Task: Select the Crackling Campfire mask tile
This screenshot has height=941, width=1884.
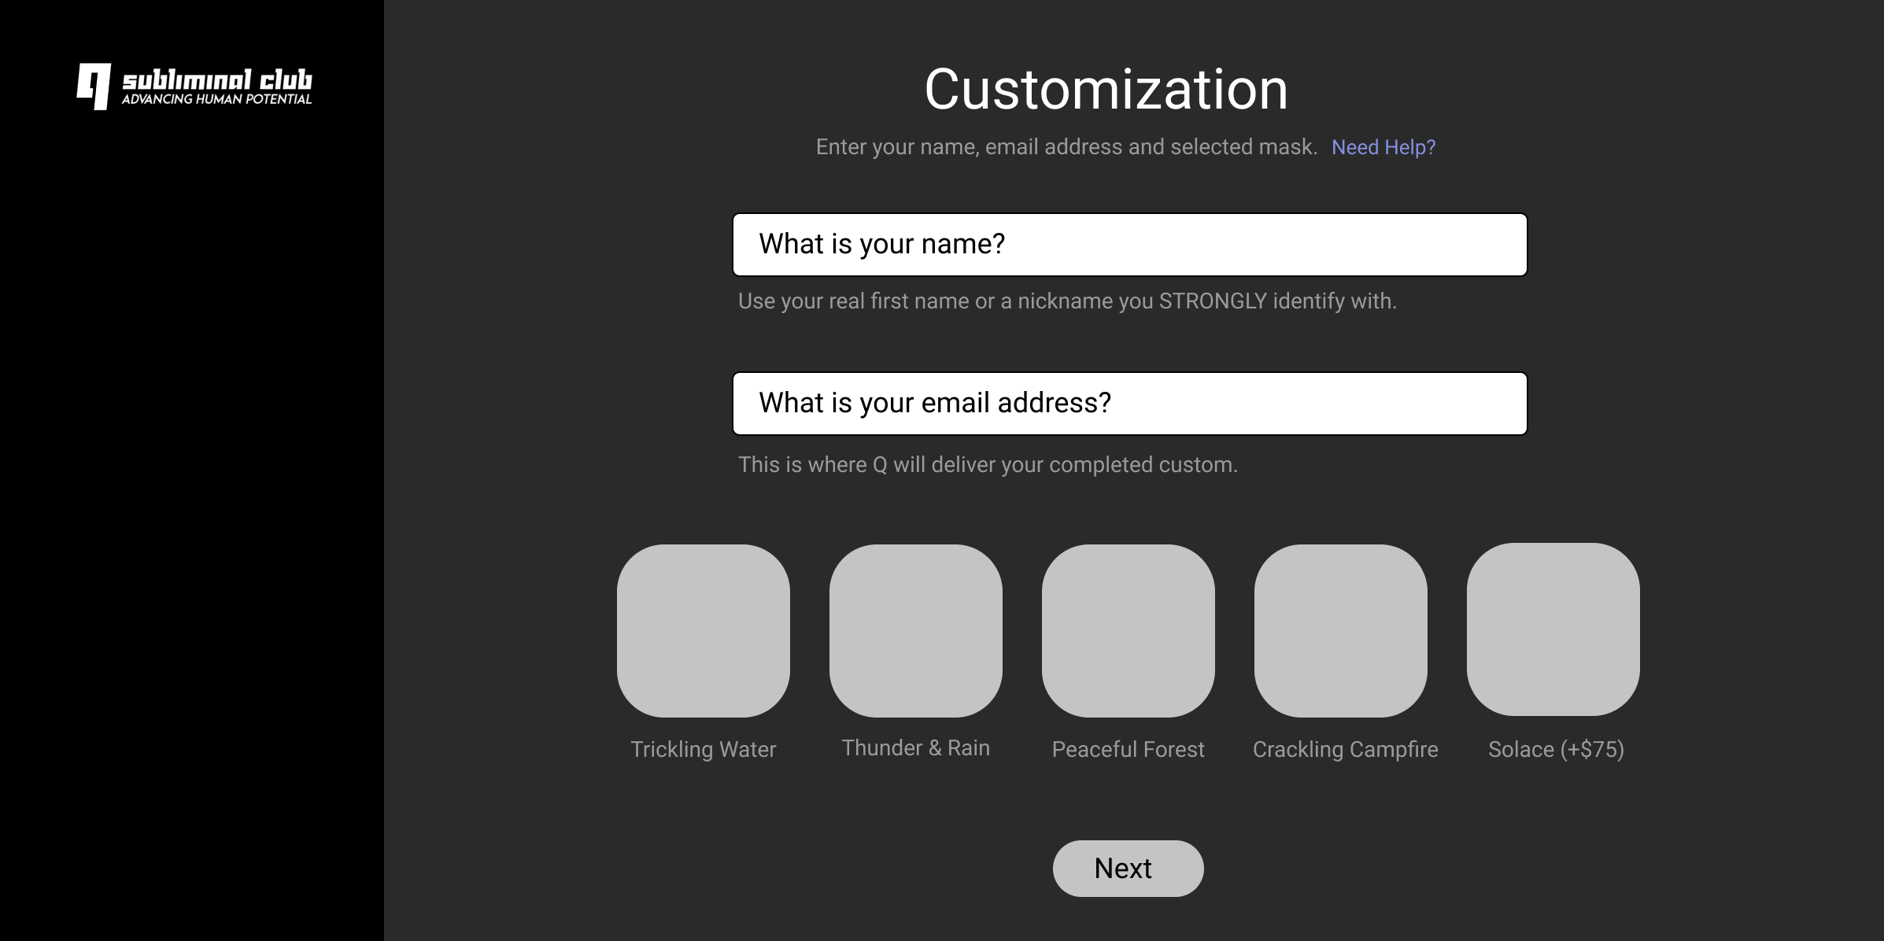Action: pos(1340,630)
